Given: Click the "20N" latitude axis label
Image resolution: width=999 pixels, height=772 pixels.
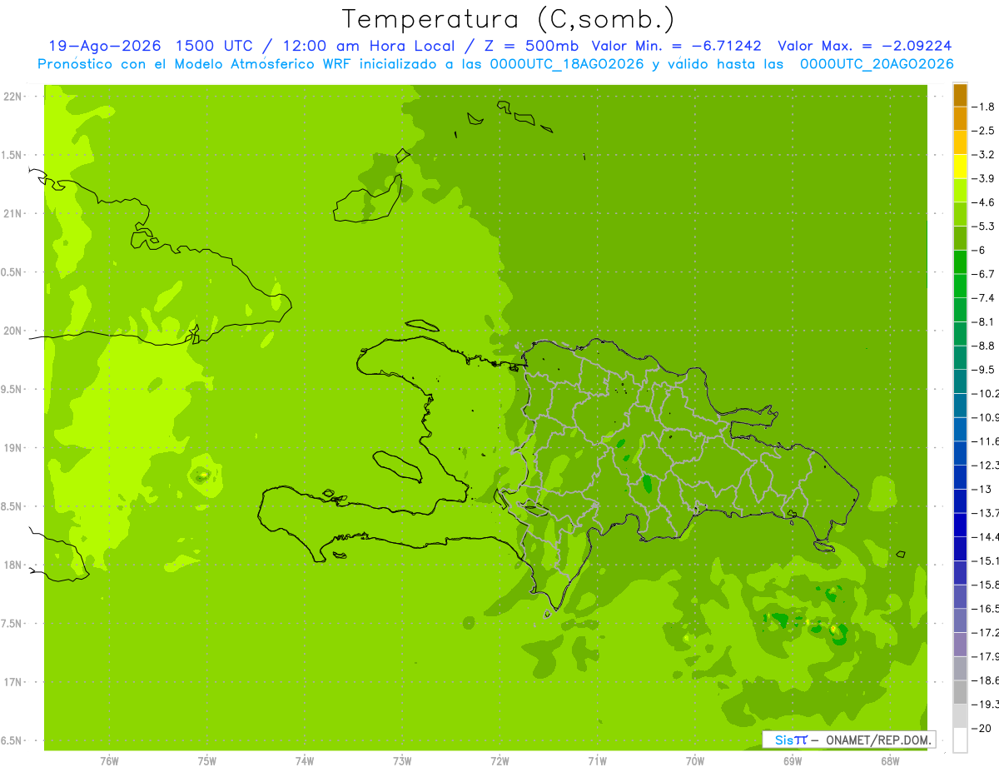Looking at the screenshot, I should (x=13, y=331).
